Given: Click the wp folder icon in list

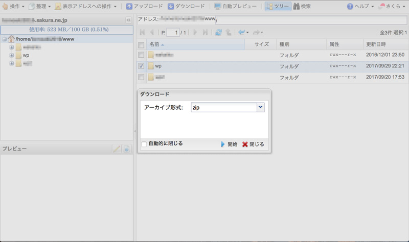Looking at the screenshot, I should (151, 66).
